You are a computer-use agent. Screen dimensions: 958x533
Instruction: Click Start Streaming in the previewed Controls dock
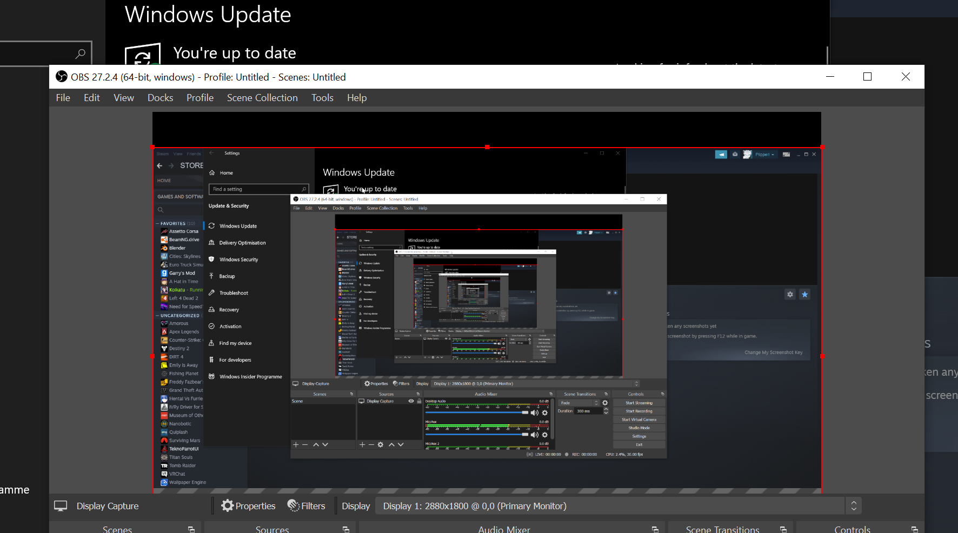coord(639,403)
